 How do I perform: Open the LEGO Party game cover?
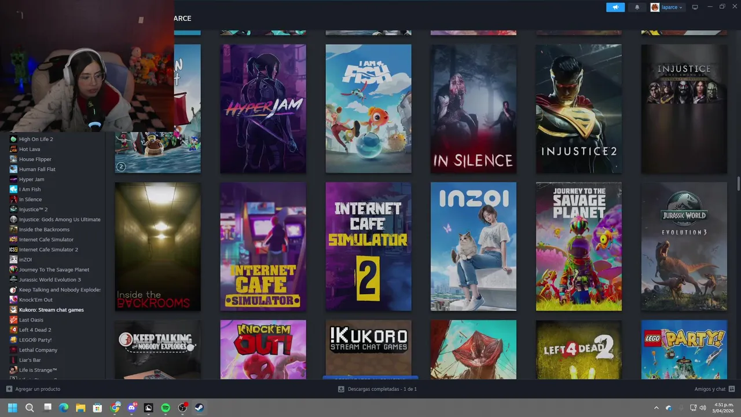click(x=684, y=350)
